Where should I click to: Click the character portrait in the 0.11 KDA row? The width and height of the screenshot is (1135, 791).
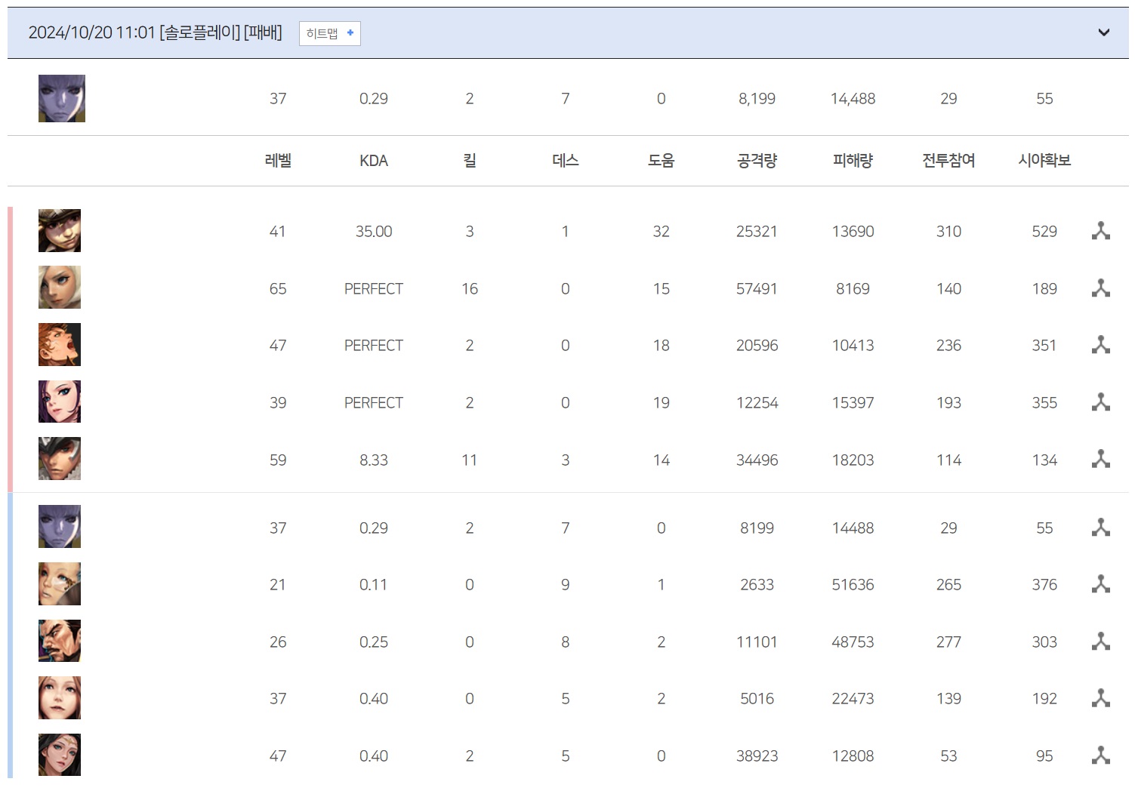pos(60,583)
